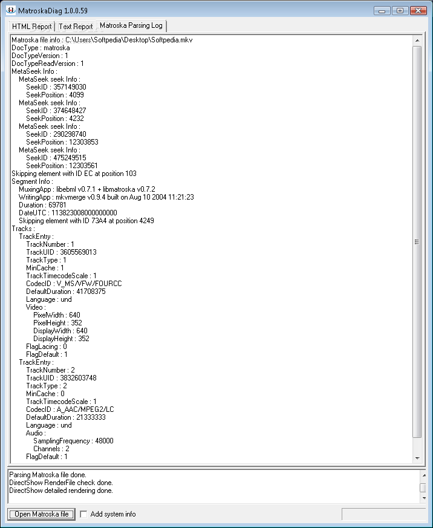Viewport: 433px width, 528px height.
Task: Click the status pane scroll up arrow
Action: pos(424,475)
